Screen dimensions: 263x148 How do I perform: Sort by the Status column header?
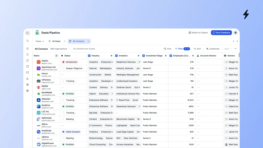(x=73, y=56)
